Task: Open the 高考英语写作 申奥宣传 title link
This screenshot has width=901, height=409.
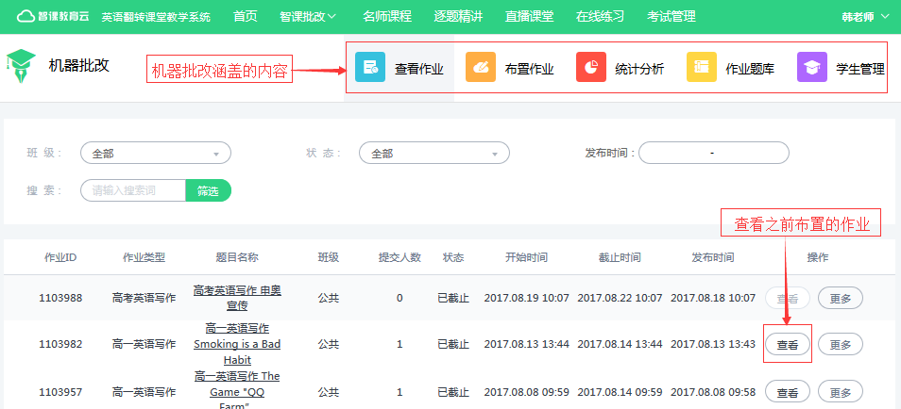Action: click(237, 298)
